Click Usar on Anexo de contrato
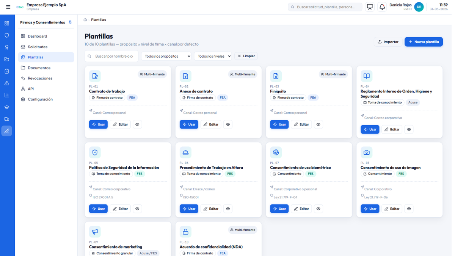 [x=189, y=124]
